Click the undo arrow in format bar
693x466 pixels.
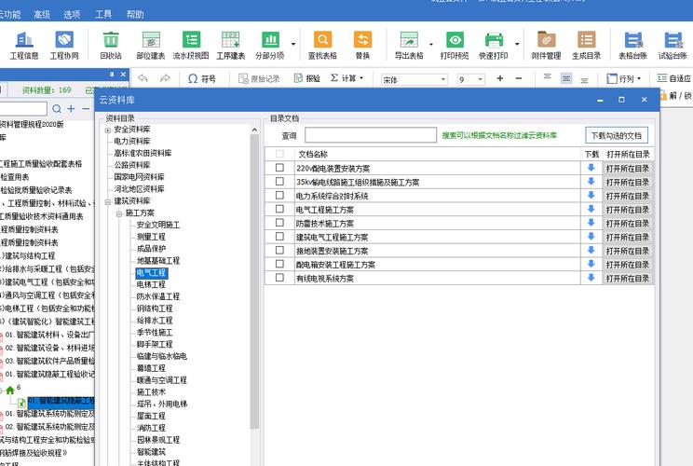coord(143,78)
